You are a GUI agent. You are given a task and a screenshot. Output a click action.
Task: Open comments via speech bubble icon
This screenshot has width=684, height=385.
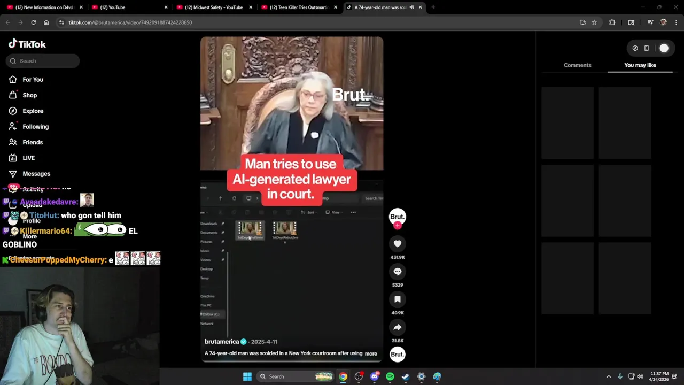point(398,272)
